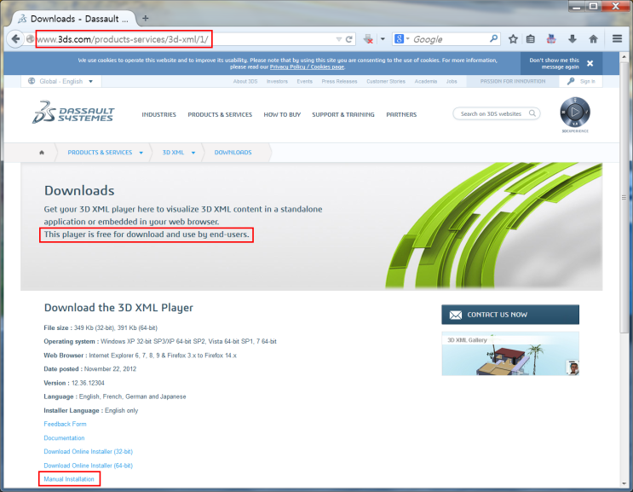Image resolution: width=633 pixels, height=492 pixels.
Task: Click the Contact Us Now button
Action: pyautogui.click(x=510, y=315)
